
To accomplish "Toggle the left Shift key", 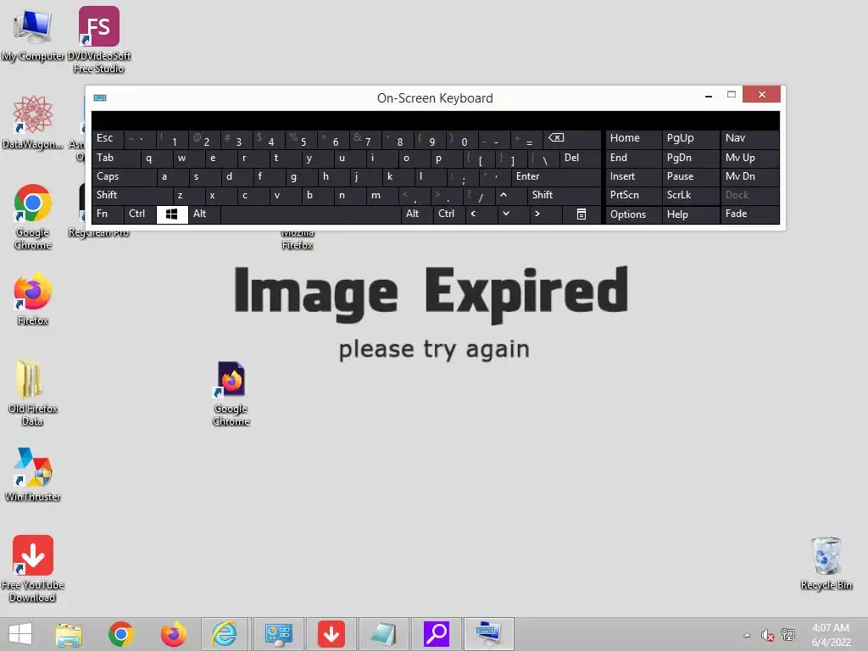I will tap(132, 195).
